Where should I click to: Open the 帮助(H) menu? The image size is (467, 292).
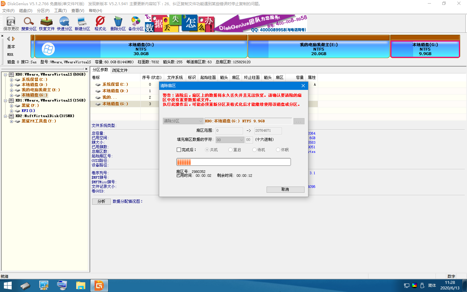(95, 11)
